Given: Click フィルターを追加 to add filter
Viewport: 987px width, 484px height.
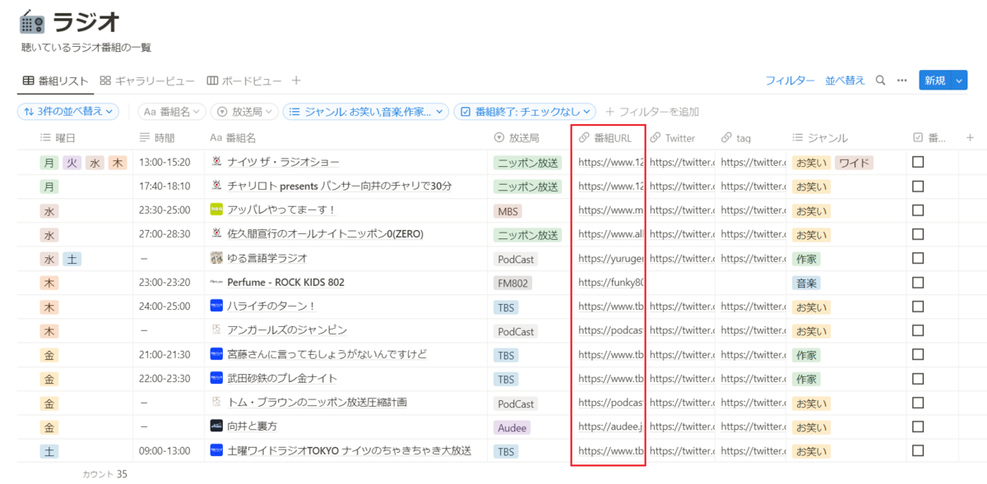Looking at the screenshot, I should click(652, 111).
